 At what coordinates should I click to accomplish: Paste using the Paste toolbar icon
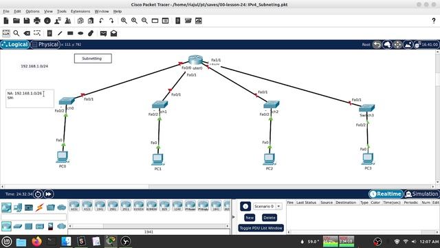91,21
